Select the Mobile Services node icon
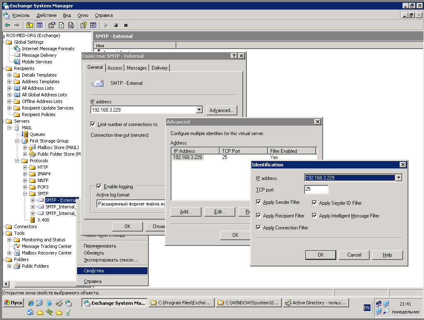424x320 pixels. pos(17,62)
